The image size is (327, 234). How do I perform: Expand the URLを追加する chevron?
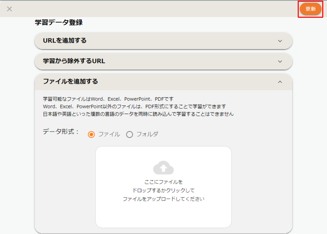pyautogui.click(x=280, y=41)
